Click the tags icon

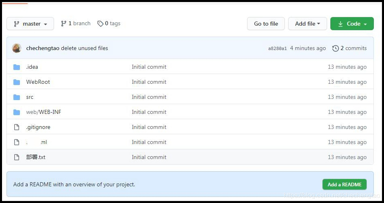(x=100, y=24)
